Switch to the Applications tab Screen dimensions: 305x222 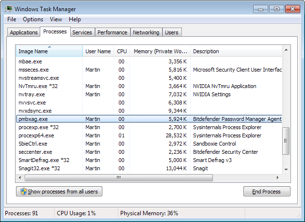(24, 32)
